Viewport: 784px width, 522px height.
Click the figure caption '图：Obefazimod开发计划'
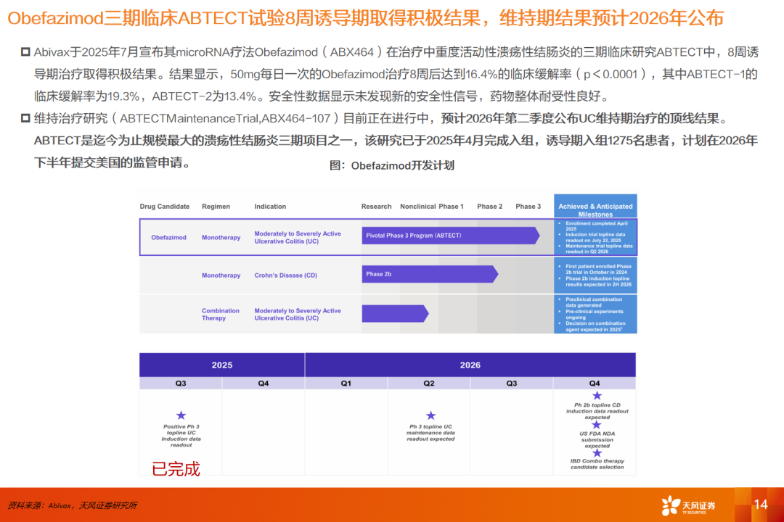click(392, 166)
